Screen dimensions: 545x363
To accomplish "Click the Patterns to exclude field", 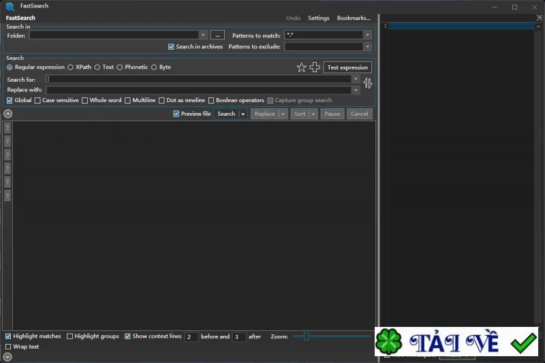I will [324, 46].
